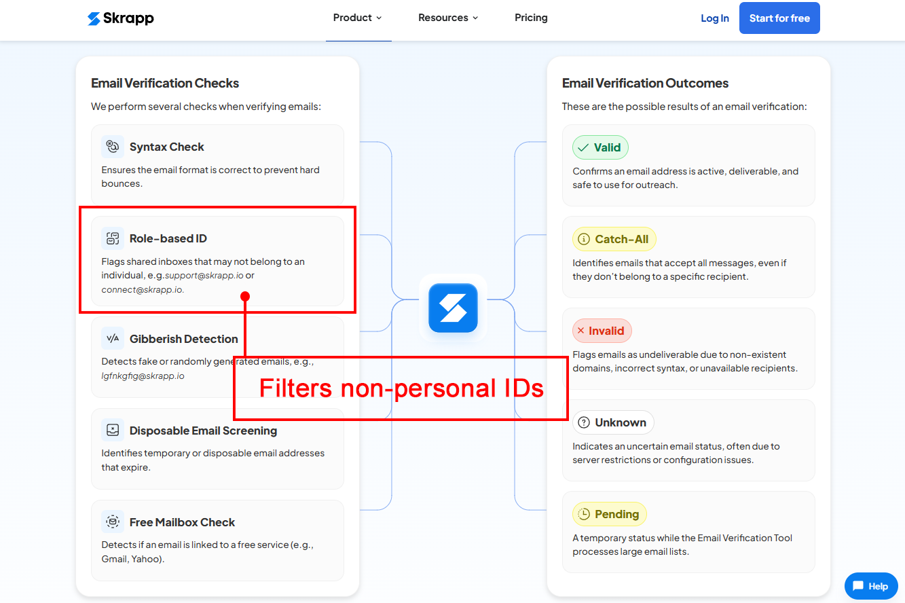This screenshot has height=603, width=905.
Task: Click the question mark on the Unknown badge
Action: [x=583, y=422]
